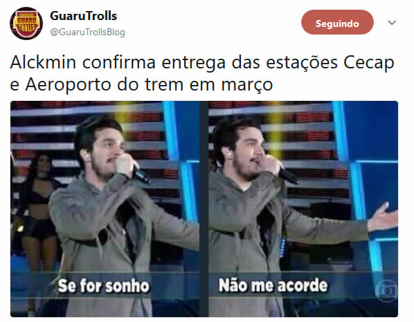The height and width of the screenshot is (322, 414).
Task: Open the GuaruTrolls profile avatar
Action: pos(26,23)
